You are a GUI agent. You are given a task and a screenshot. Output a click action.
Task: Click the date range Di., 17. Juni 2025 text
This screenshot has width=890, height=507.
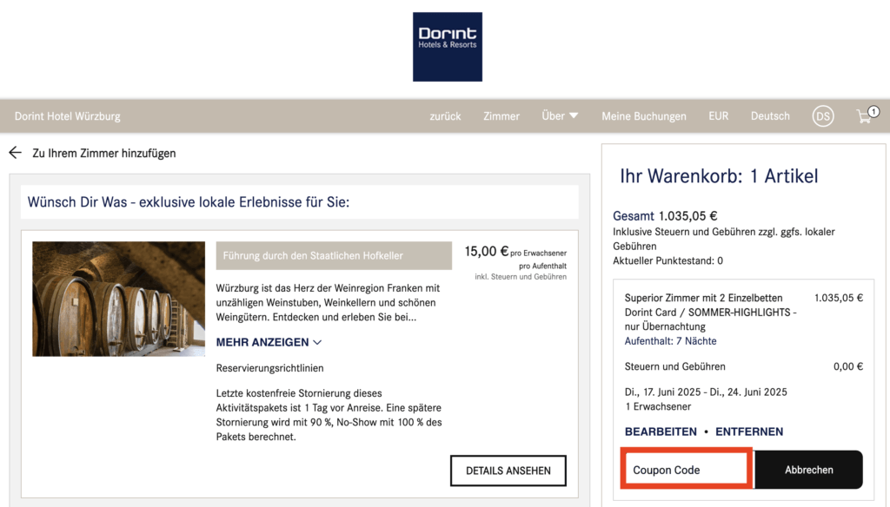point(706,392)
